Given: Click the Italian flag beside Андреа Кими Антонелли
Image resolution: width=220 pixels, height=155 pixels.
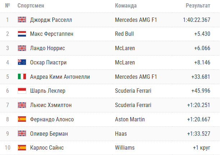Looking at the screenshot, I should tap(22, 77).
